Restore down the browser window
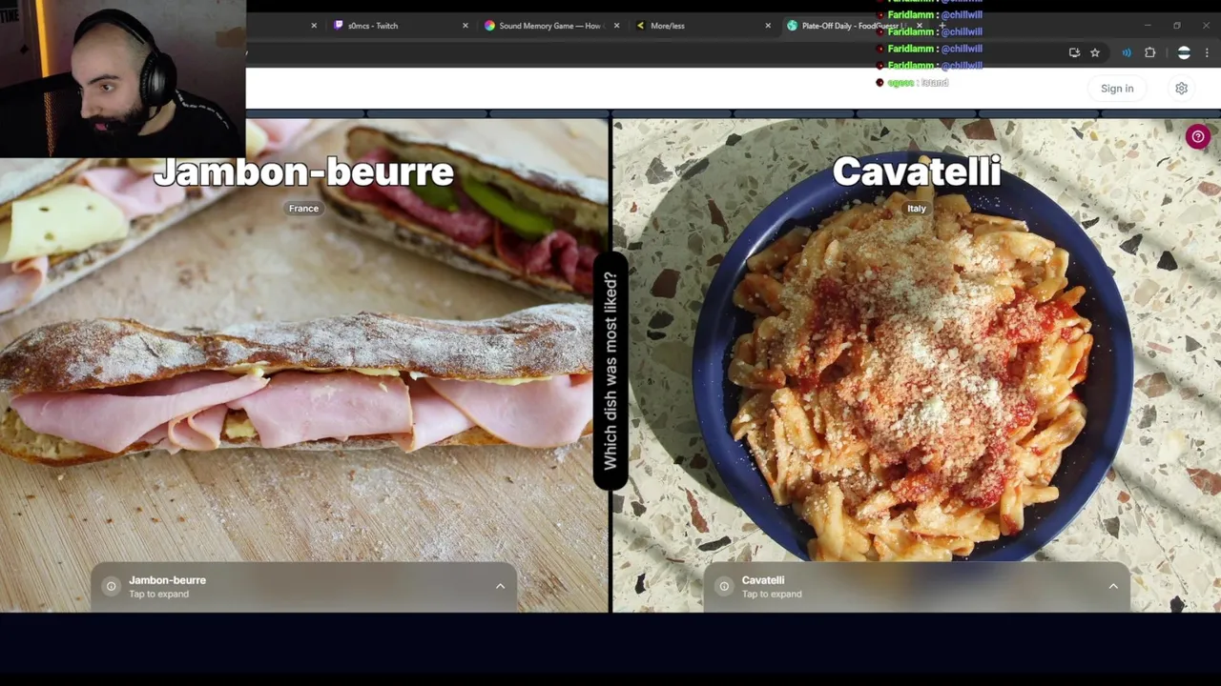 (1177, 26)
